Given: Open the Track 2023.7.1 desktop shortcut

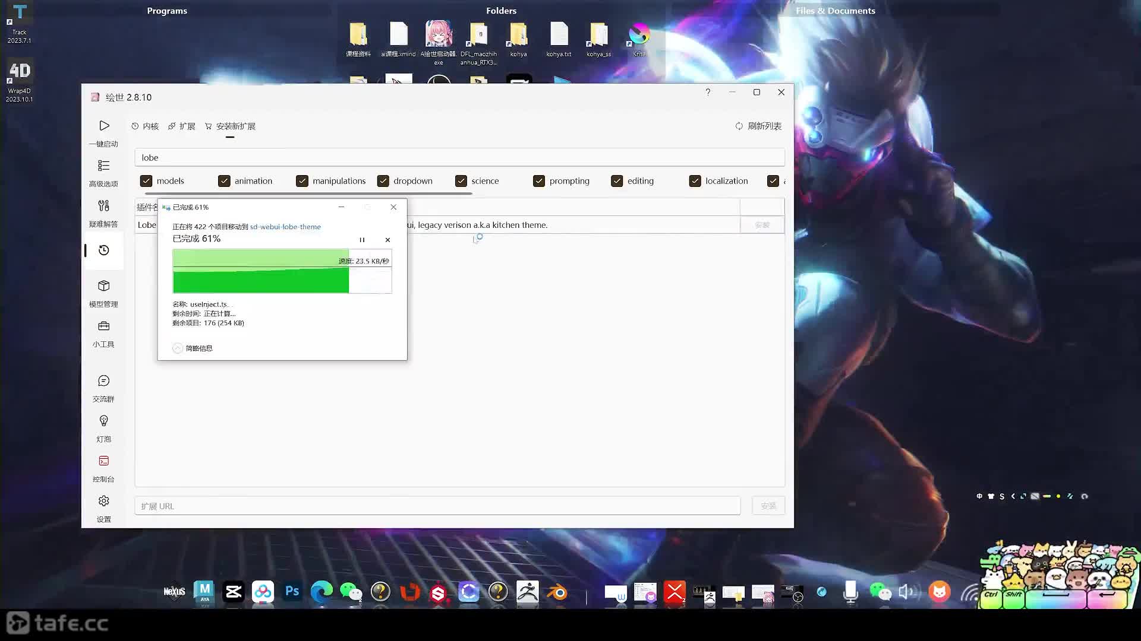Looking at the screenshot, I should point(19,24).
